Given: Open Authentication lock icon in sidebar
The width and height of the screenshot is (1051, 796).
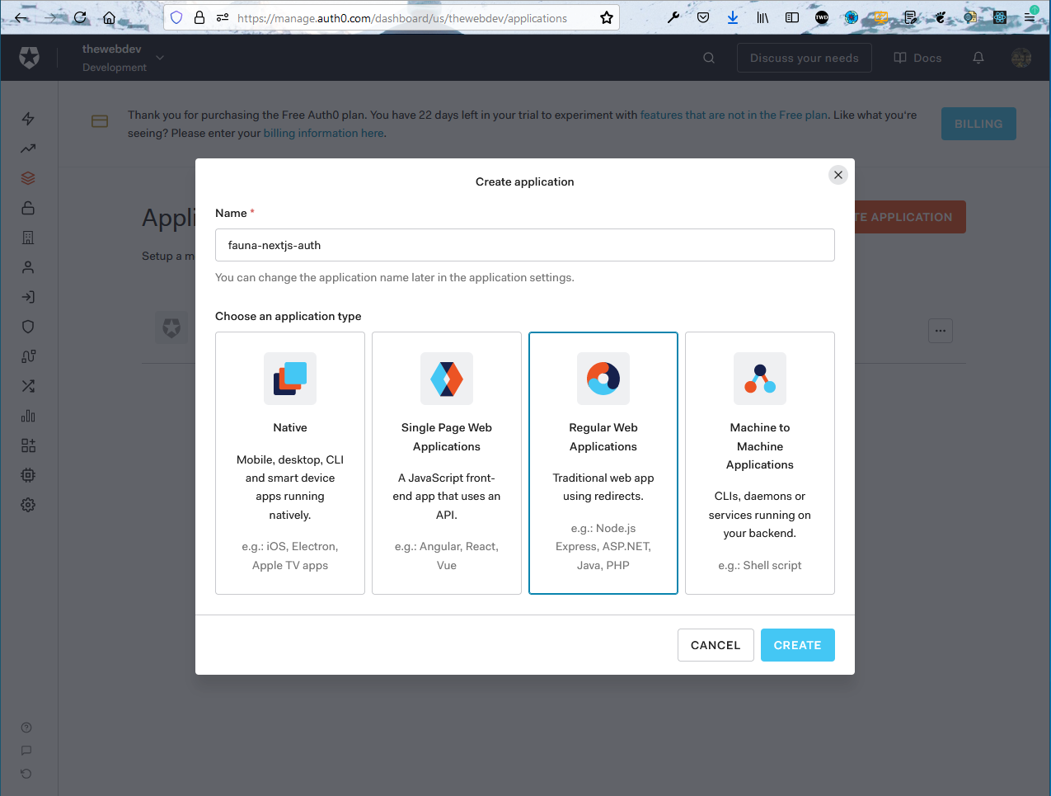Looking at the screenshot, I should pos(28,208).
